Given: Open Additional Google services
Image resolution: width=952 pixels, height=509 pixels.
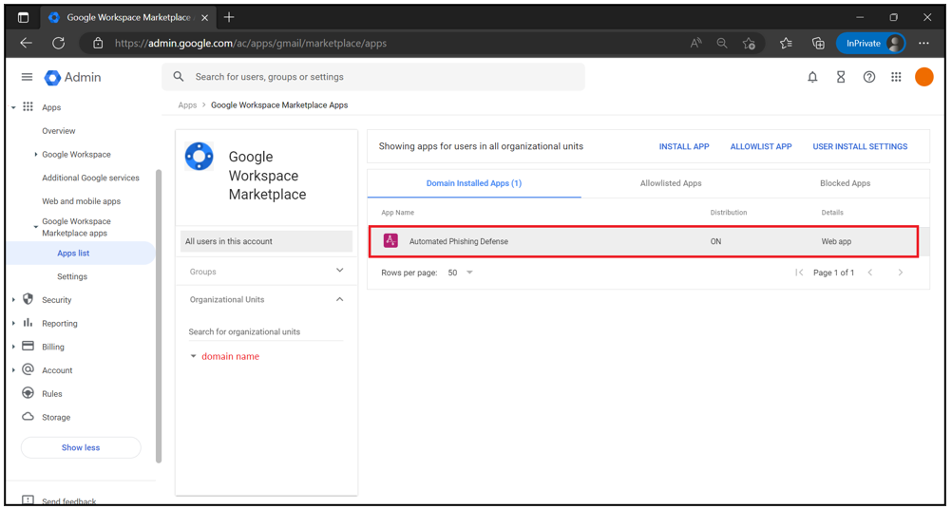Looking at the screenshot, I should pyautogui.click(x=90, y=178).
